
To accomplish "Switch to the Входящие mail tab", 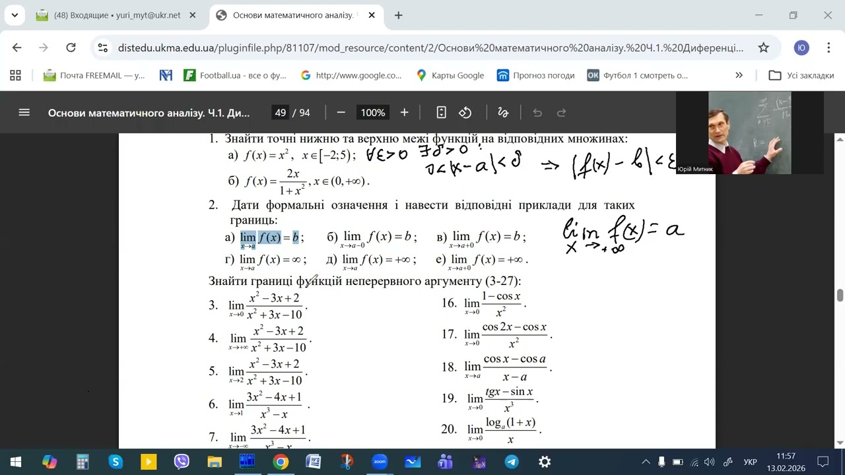I will point(117,15).
